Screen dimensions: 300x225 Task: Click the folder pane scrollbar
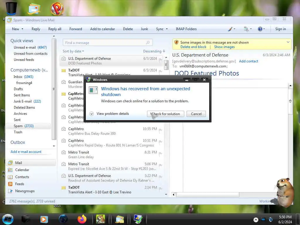[x=54, y=89]
